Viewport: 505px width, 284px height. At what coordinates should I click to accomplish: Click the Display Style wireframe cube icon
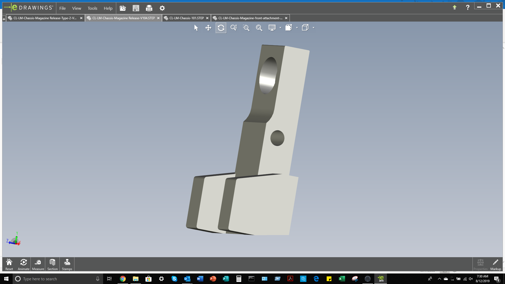click(305, 28)
